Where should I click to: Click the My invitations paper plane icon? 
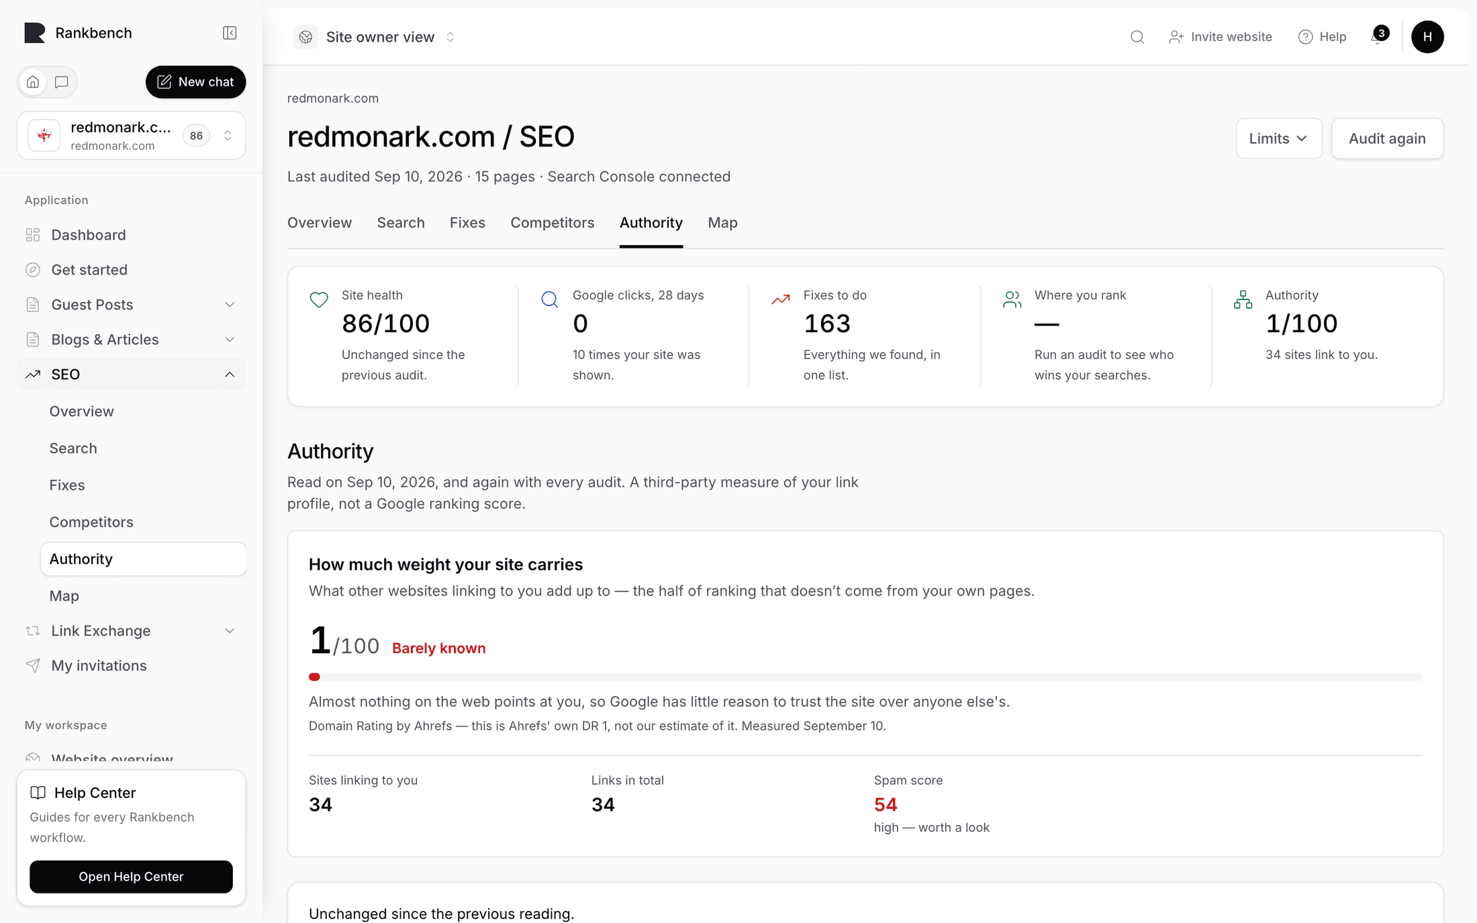[33, 665]
